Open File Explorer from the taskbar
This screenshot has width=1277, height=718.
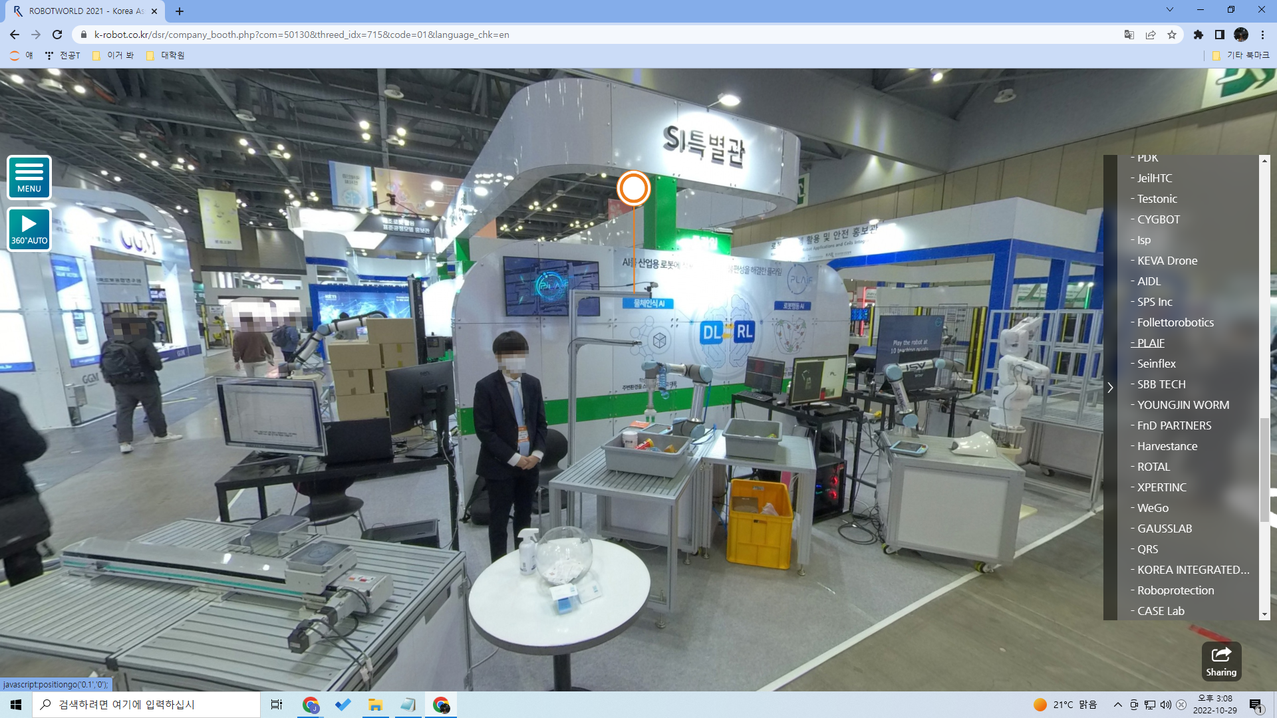click(375, 705)
